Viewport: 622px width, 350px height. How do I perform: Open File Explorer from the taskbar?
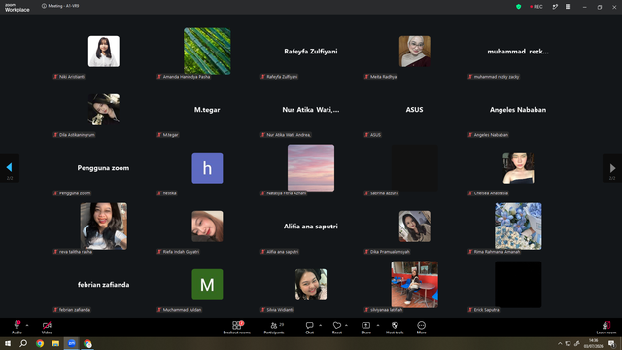[55, 343]
